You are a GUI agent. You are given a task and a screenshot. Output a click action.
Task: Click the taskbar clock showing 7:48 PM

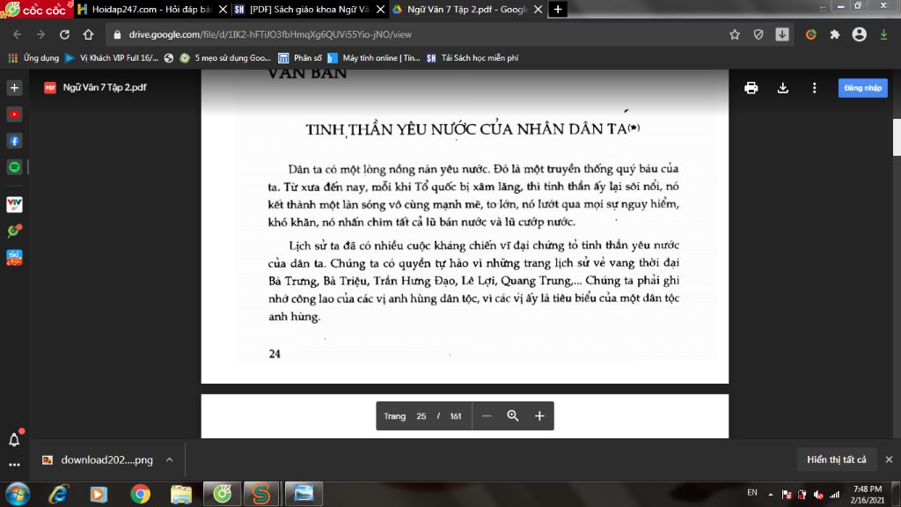[x=868, y=495]
